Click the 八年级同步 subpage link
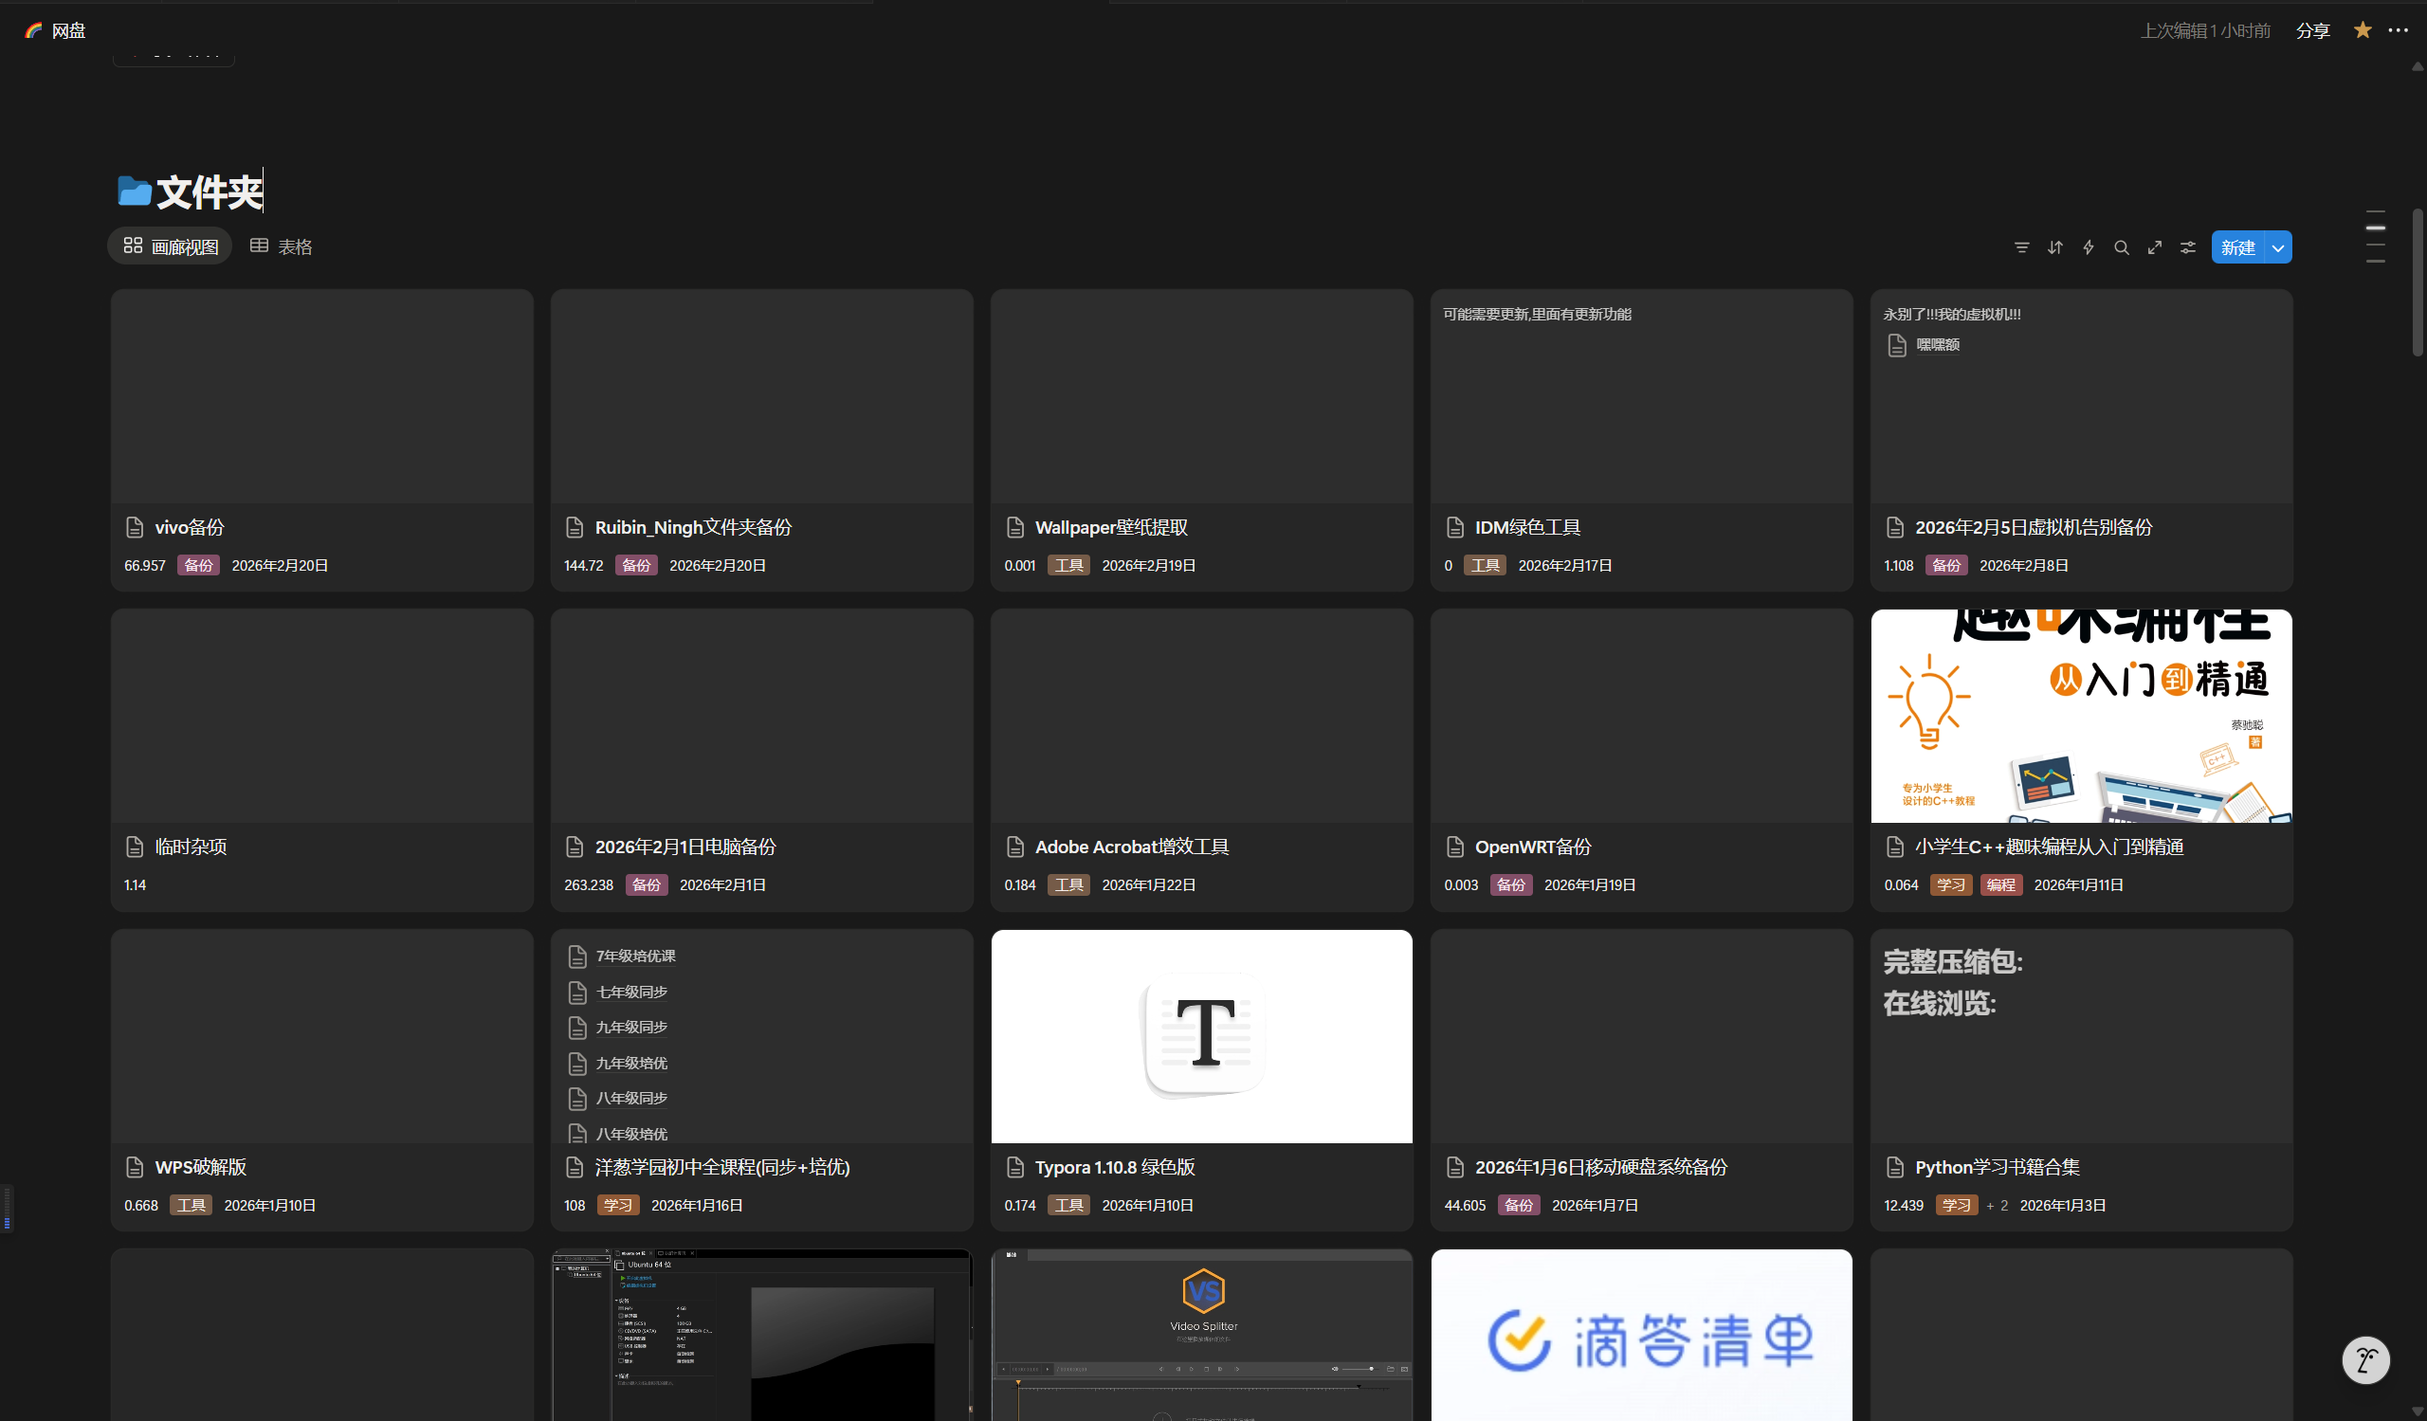Viewport: 2427px width, 1421px height. click(x=630, y=1098)
